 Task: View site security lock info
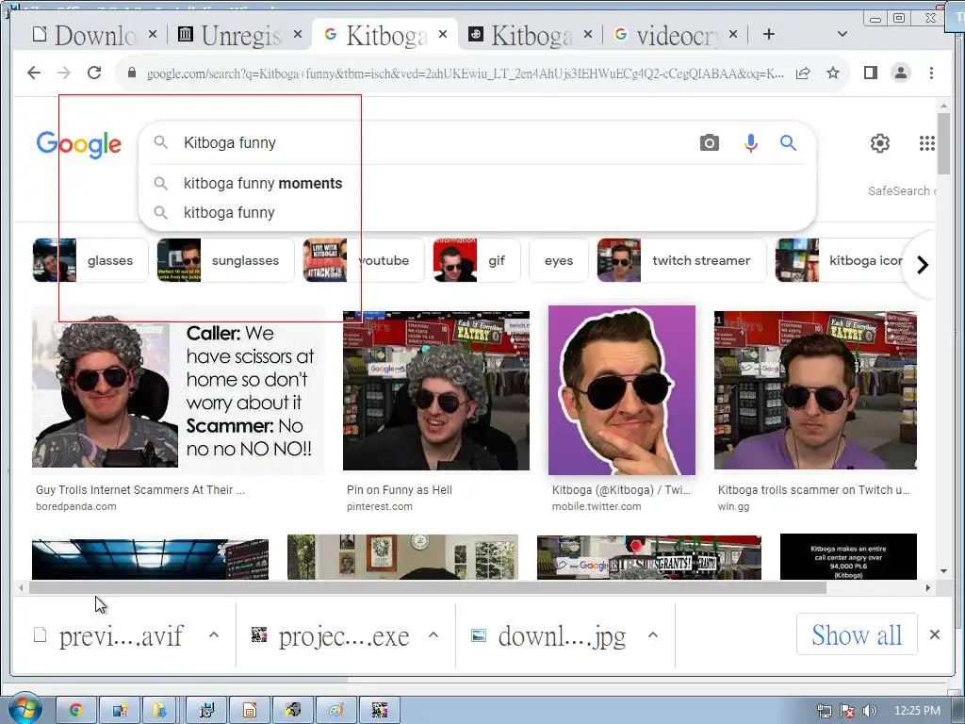[131, 73]
